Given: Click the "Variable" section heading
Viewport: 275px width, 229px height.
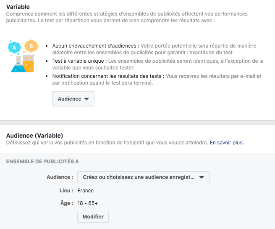Looking at the screenshot, I should 18,7.
